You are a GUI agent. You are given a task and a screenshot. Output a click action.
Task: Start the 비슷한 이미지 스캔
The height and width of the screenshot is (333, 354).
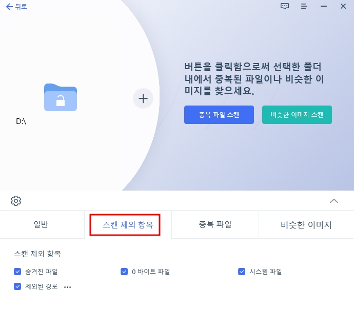(297, 115)
